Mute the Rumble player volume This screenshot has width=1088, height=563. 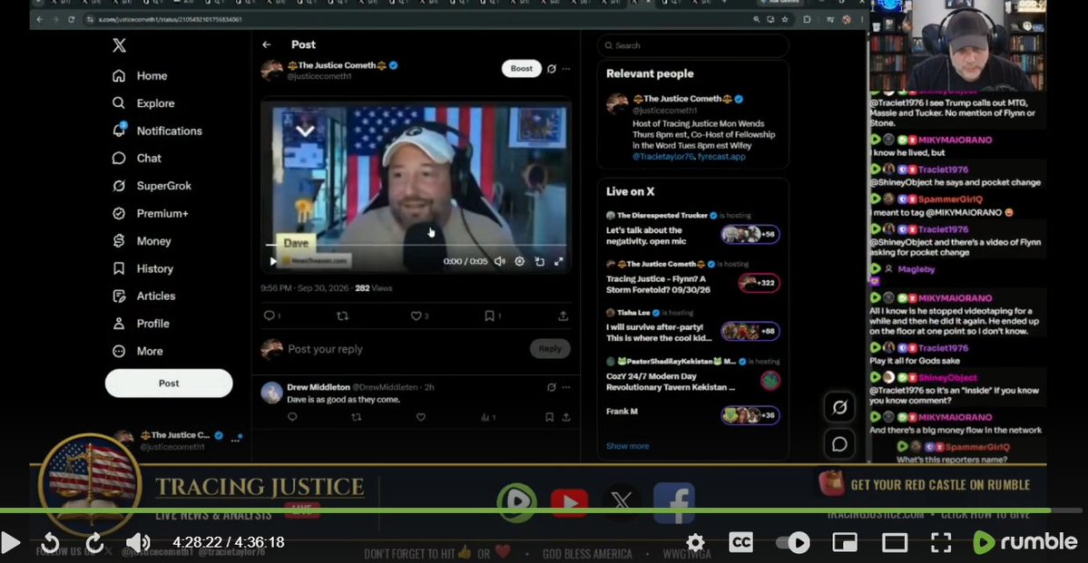pos(138,542)
